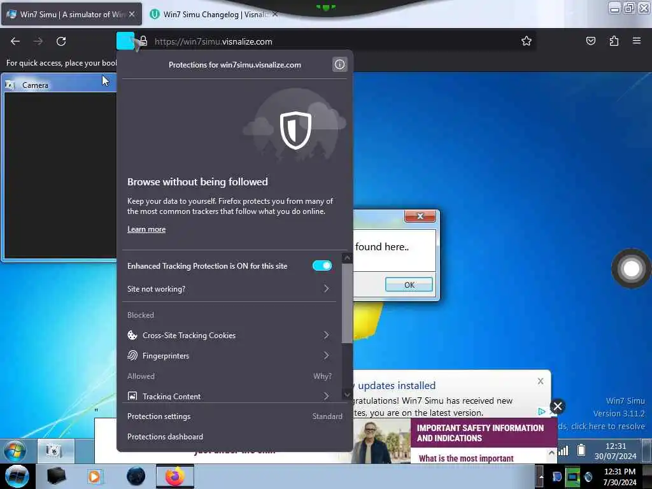Toggle Enhanced Tracking Protection switch off
The width and height of the screenshot is (652, 489).
322,266
